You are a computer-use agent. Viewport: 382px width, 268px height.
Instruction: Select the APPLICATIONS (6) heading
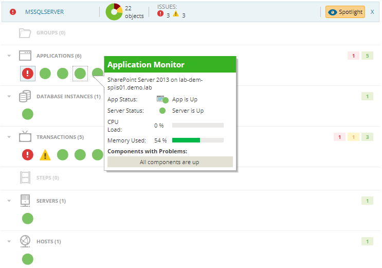click(59, 56)
